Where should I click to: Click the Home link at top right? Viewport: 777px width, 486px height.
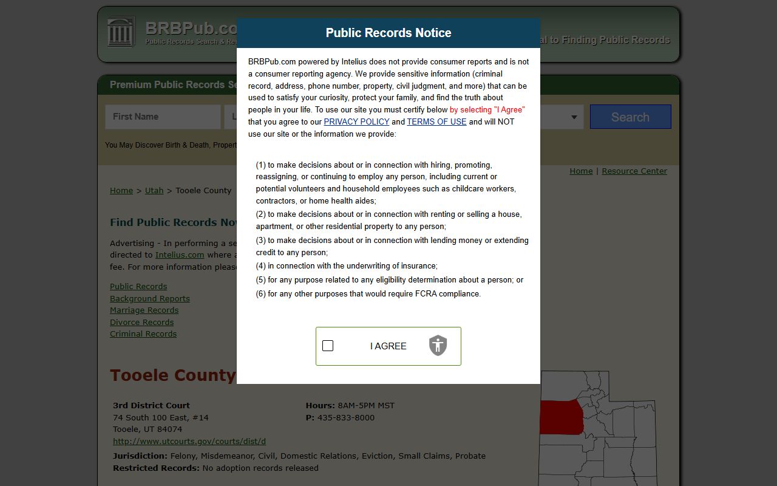pos(581,171)
